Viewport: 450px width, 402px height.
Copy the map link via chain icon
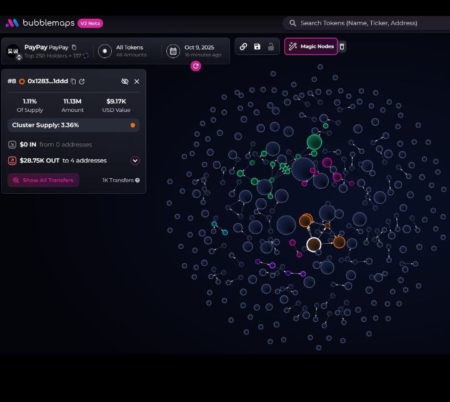click(244, 47)
